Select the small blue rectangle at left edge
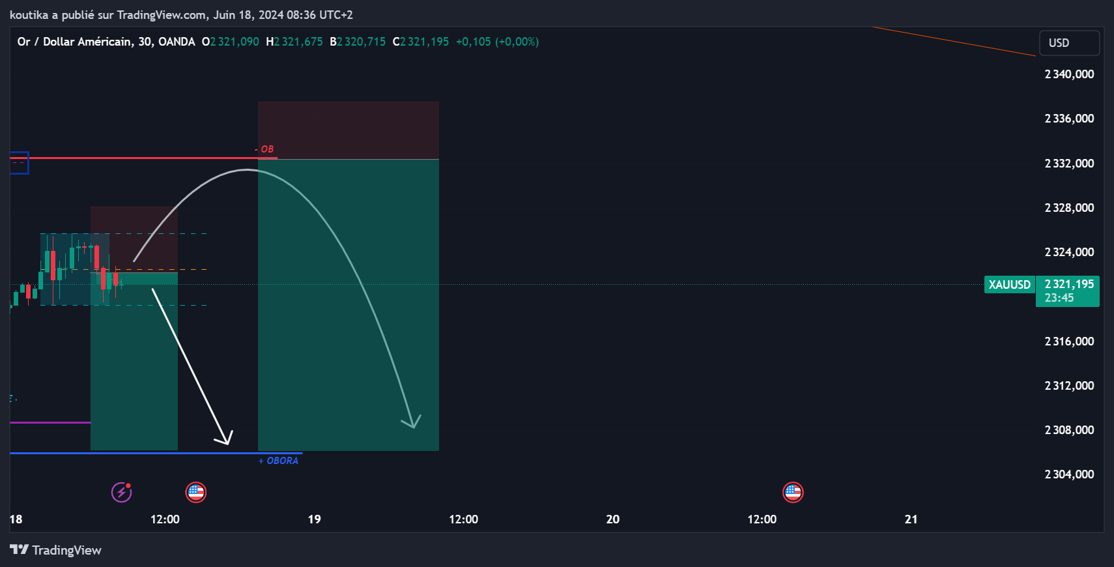 coord(20,163)
